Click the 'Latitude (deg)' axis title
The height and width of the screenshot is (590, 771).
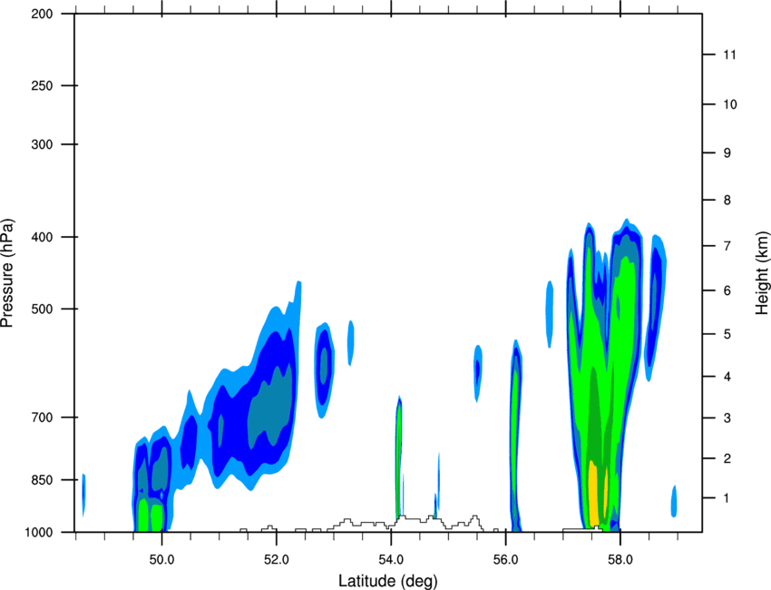pyautogui.click(x=387, y=581)
